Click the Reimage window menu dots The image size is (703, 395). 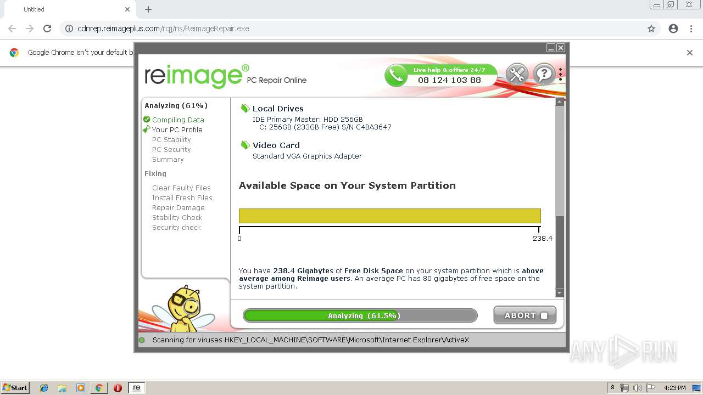coord(560,74)
